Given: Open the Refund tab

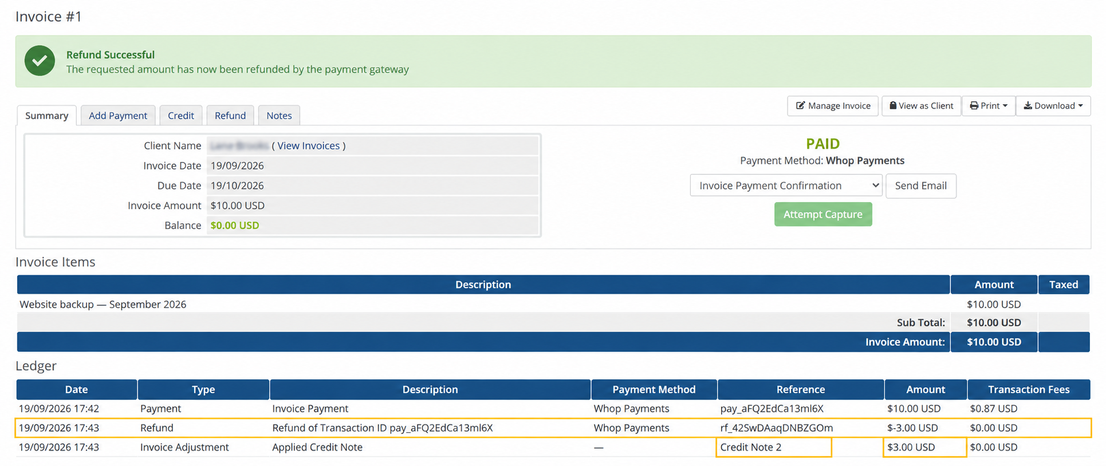Looking at the screenshot, I should 230,116.
